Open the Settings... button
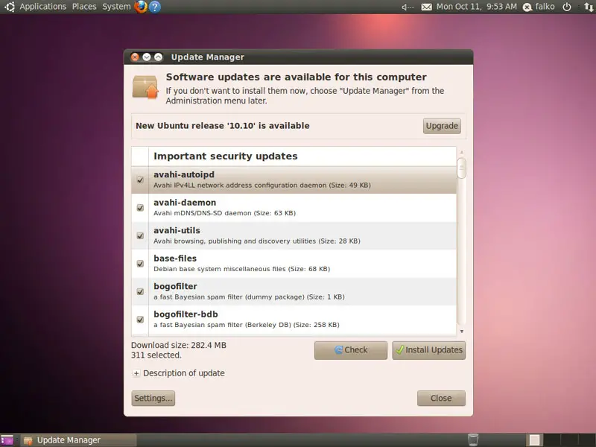This screenshot has height=447, width=596. pos(153,398)
